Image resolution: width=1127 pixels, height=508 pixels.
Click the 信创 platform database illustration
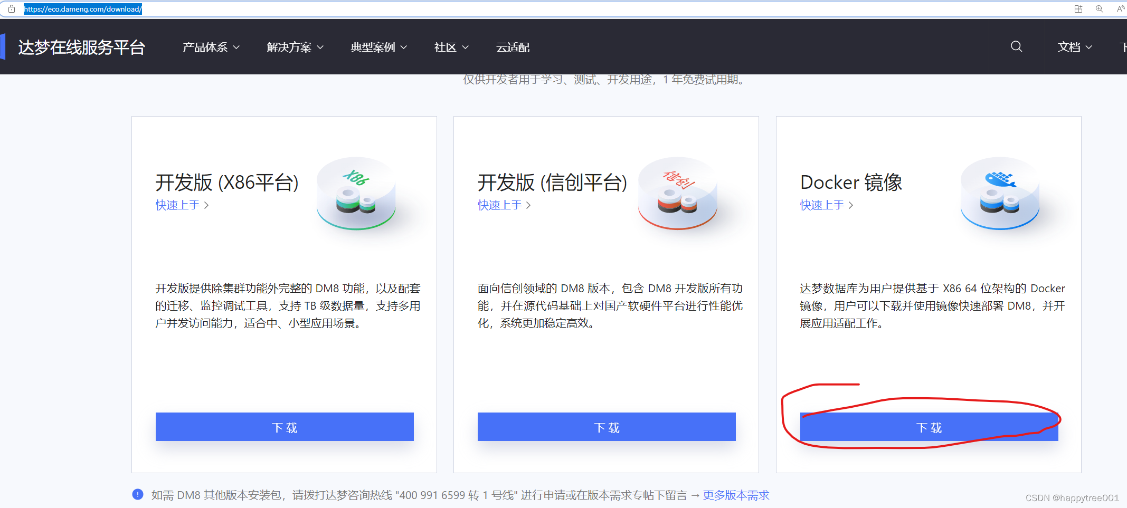pos(678,194)
